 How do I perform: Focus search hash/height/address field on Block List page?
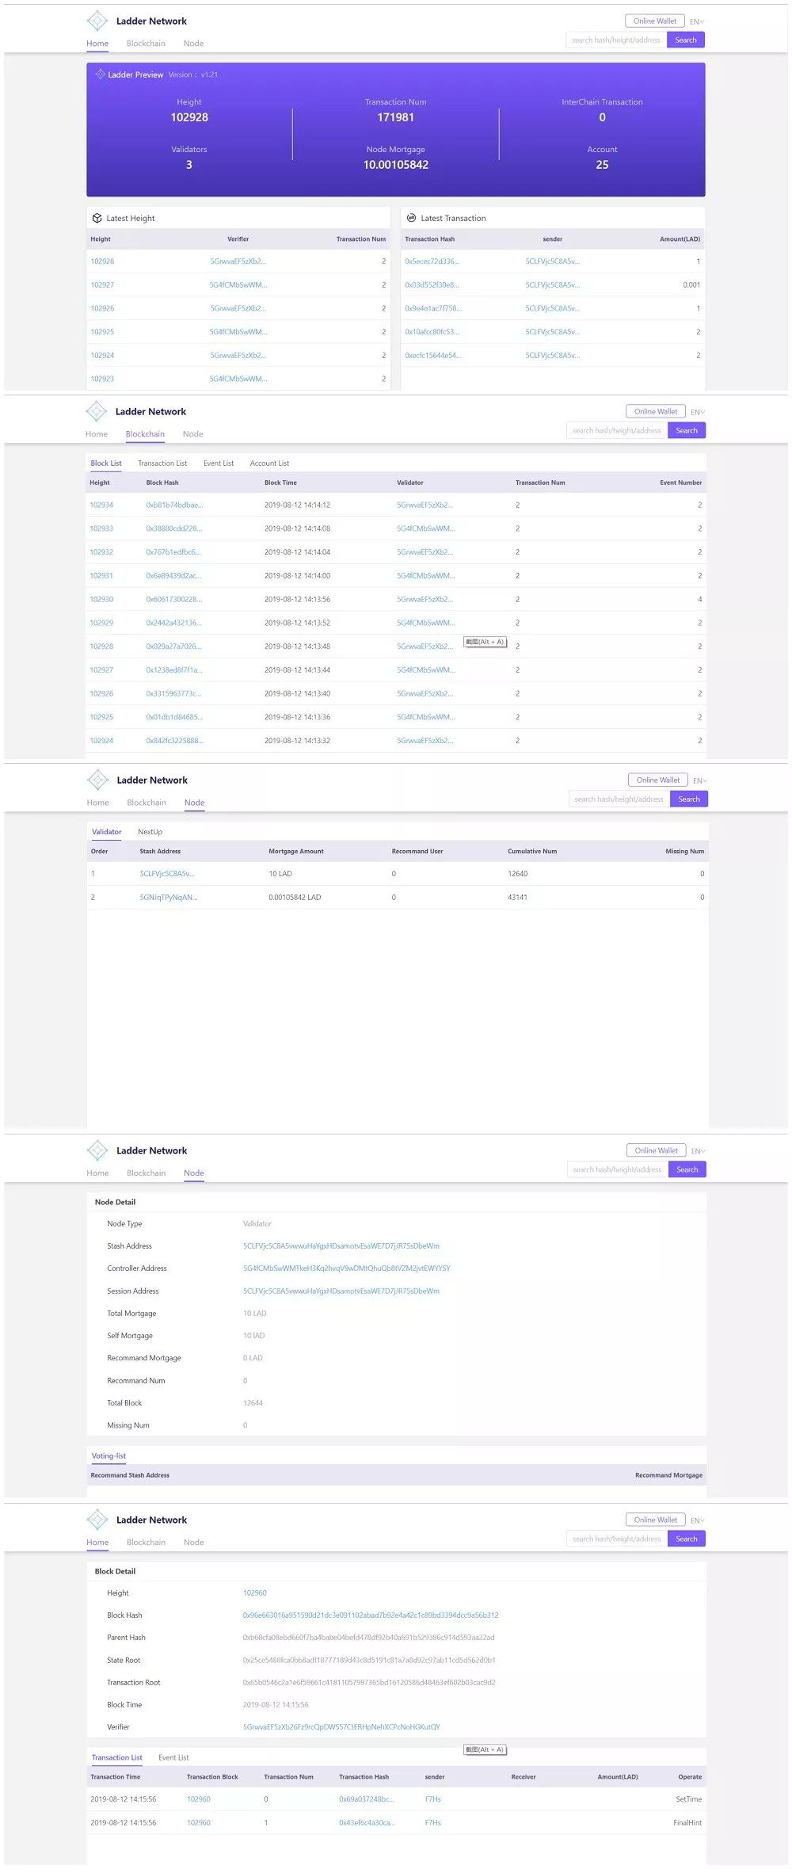617,430
